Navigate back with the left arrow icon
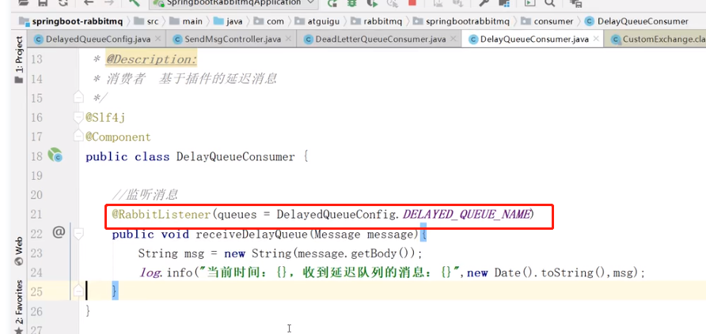This screenshot has height=334, width=706. (89, 2)
